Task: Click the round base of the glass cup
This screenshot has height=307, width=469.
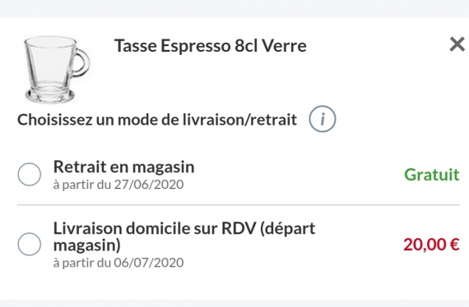Action: click(x=49, y=94)
